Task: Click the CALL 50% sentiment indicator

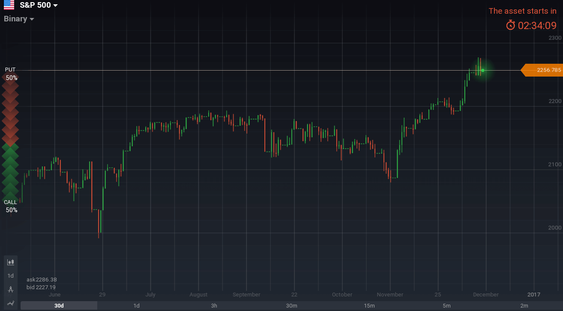Action: [11, 206]
